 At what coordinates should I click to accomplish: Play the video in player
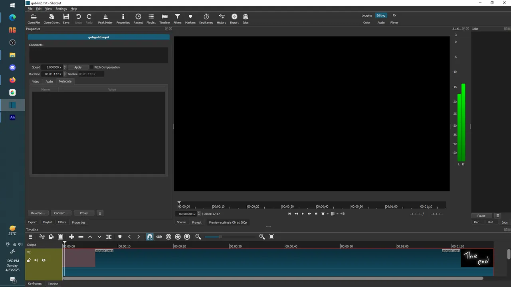303,214
